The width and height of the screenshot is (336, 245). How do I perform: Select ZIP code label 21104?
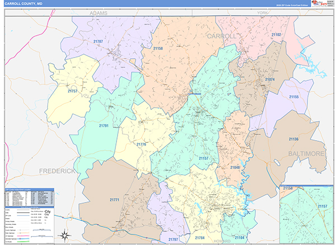pos(239,238)
